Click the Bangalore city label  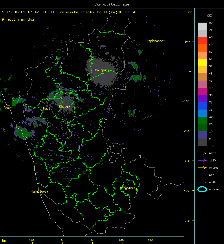point(128,188)
